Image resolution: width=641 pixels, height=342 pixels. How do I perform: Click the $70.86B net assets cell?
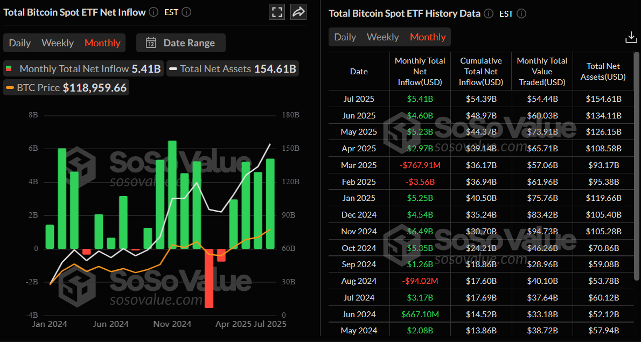pos(603,248)
